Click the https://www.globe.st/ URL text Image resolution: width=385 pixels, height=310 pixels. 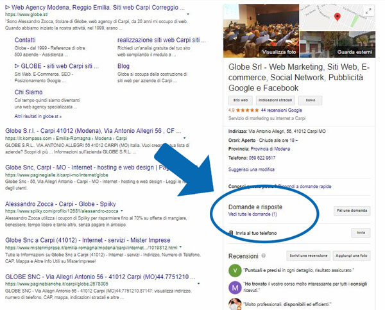point(26,15)
